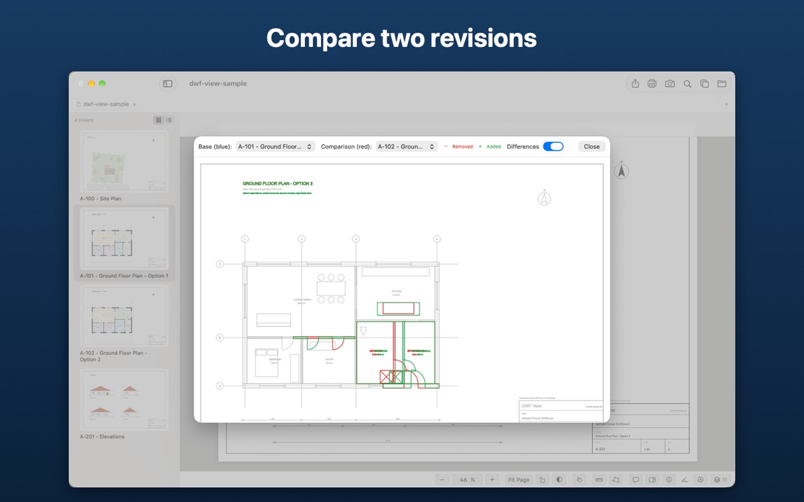Select the polygon area tool
The height and width of the screenshot is (502, 804).
(x=616, y=479)
